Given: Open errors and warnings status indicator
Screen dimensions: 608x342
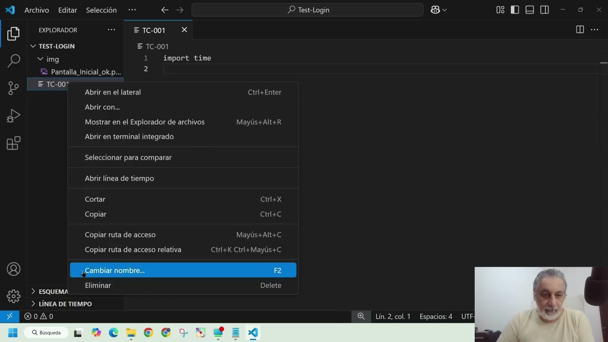Looking at the screenshot, I should coord(38,316).
